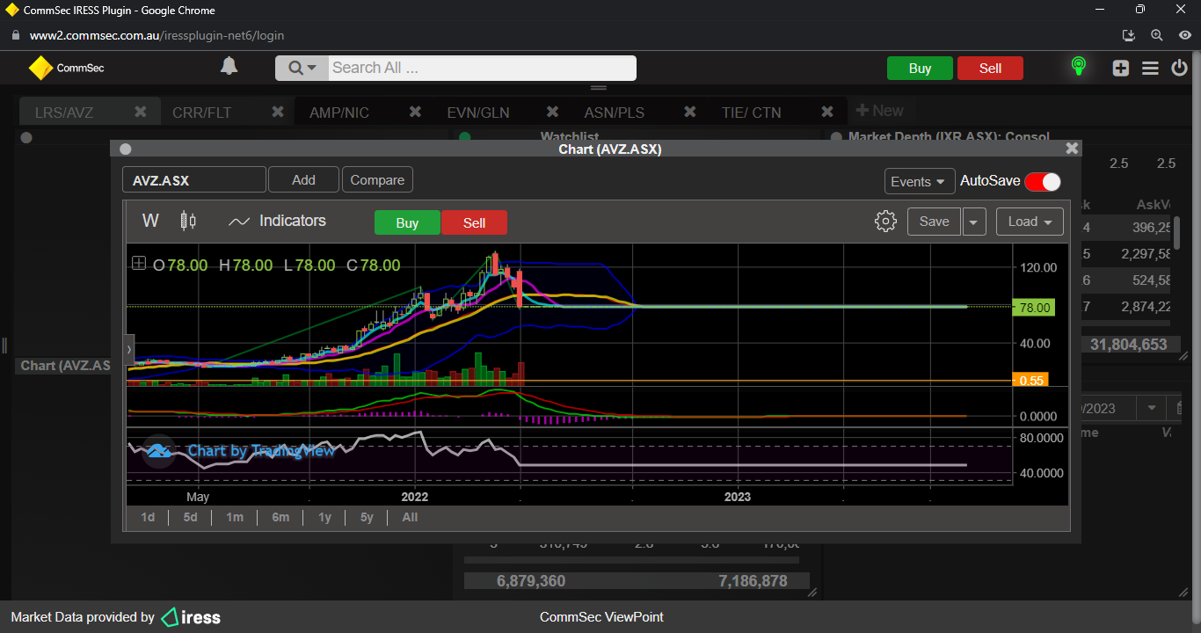Toggle the AutoSave switch
The width and height of the screenshot is (1201, 633).
click(1043, 181)
